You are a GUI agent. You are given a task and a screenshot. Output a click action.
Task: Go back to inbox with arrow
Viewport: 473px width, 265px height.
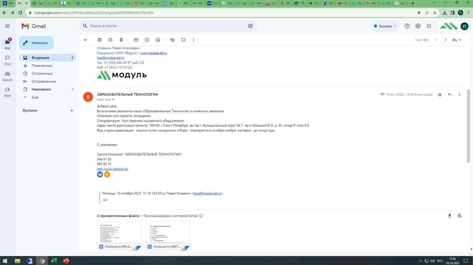coord(85,40)
